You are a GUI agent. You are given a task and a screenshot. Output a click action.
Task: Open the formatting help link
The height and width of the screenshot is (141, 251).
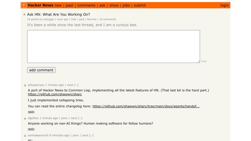point(204,61)
